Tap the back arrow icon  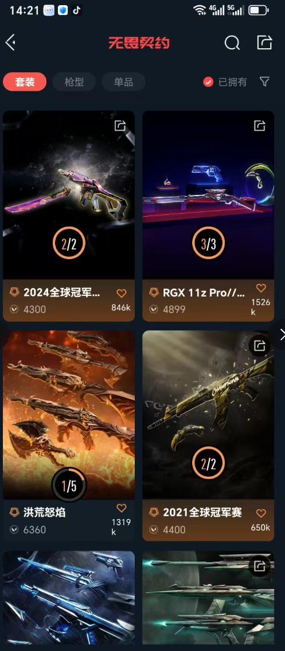[x=10, y=42]
